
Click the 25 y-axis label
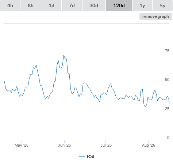(167, 109)
